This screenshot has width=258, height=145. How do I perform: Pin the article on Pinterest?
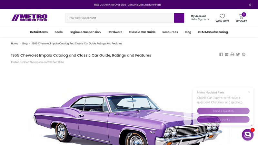click(243, 54)
